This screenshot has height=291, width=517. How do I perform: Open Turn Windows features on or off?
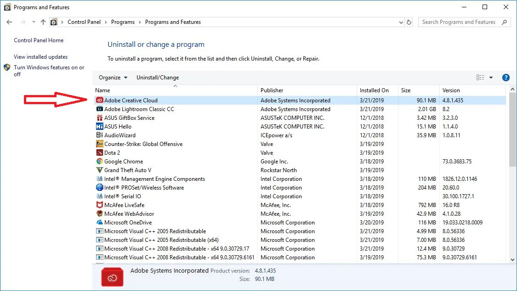tap(49, 71)
